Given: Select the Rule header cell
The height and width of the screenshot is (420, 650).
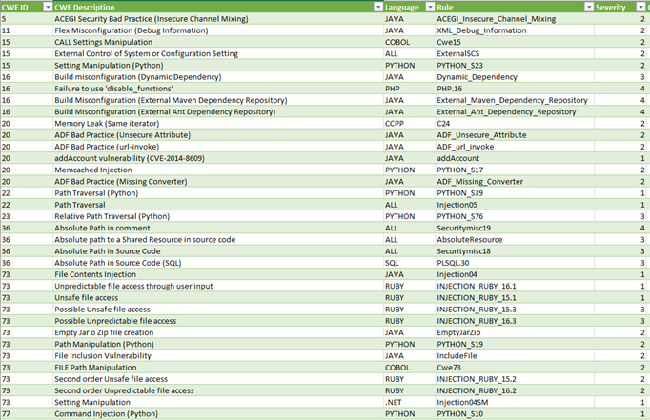Looking at the screenshot, I should [x=515, y=7].
